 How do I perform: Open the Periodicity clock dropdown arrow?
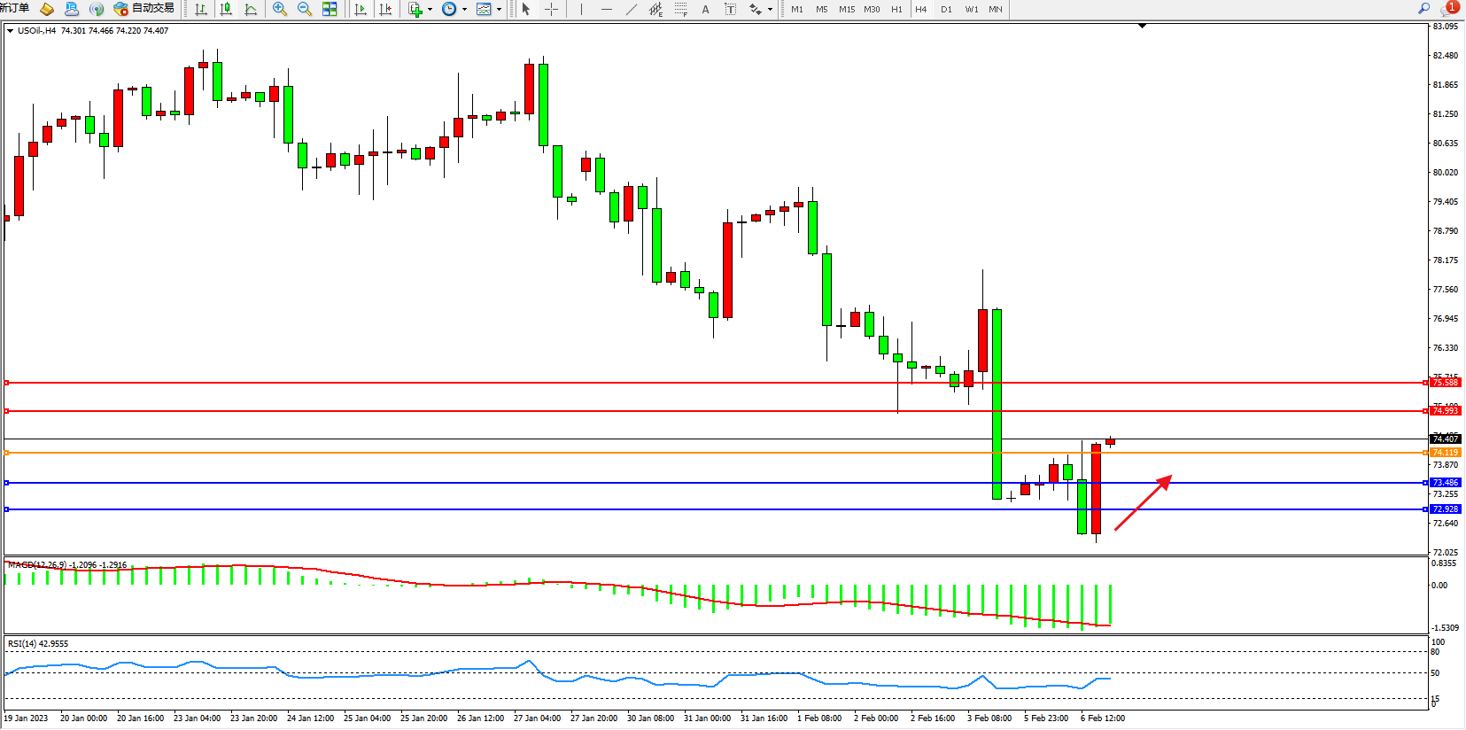(464, 10)
